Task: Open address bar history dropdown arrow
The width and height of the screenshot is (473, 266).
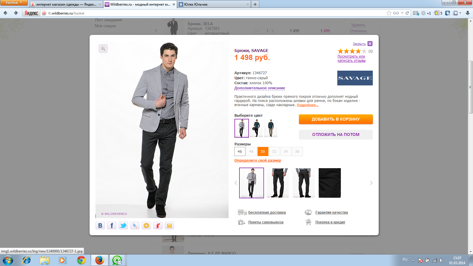Action: tap(402, 13)
